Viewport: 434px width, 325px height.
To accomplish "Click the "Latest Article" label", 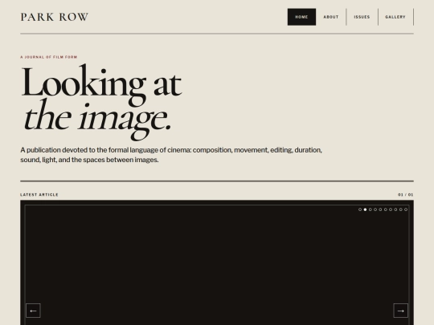I will [39, 194].
